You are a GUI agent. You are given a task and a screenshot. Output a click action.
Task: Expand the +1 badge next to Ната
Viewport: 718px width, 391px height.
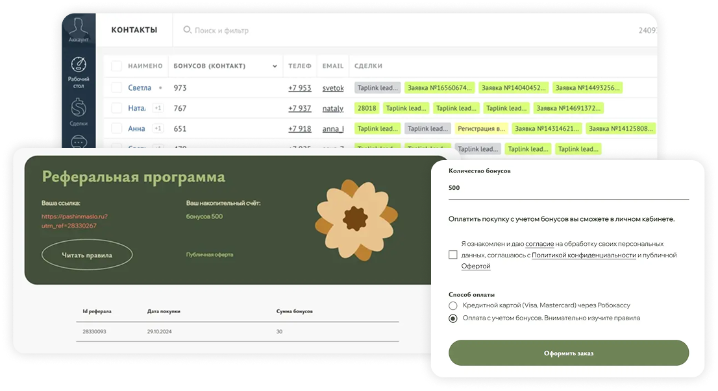coord(158,108)
